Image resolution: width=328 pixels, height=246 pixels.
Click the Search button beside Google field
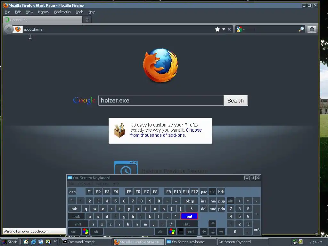point(235,100)
